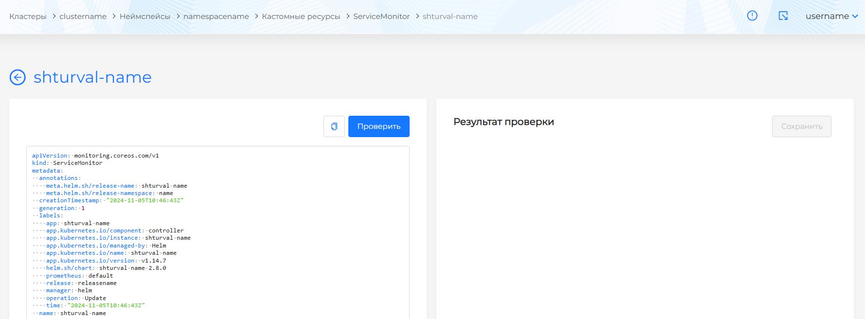The width and height of the screenshot is (865, 319).
Task: Click the helm.sh/chart label line
Action: tap(106, 268)
